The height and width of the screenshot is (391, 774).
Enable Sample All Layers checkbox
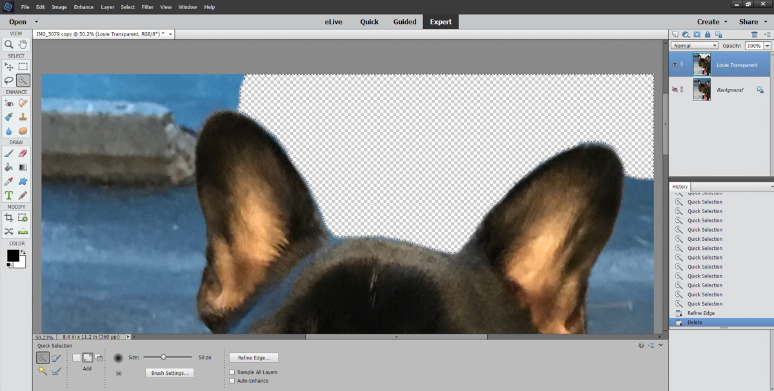[x=232, y=372]
